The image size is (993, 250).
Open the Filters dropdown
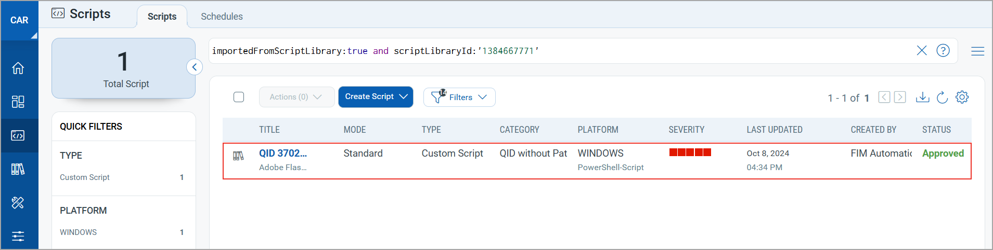pos(459,97)
